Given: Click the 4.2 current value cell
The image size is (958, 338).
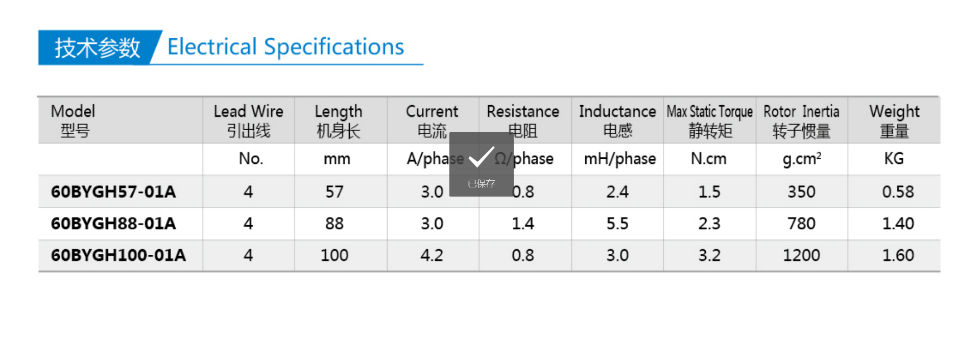Looking at the screenshot, I should click(432, 255).
